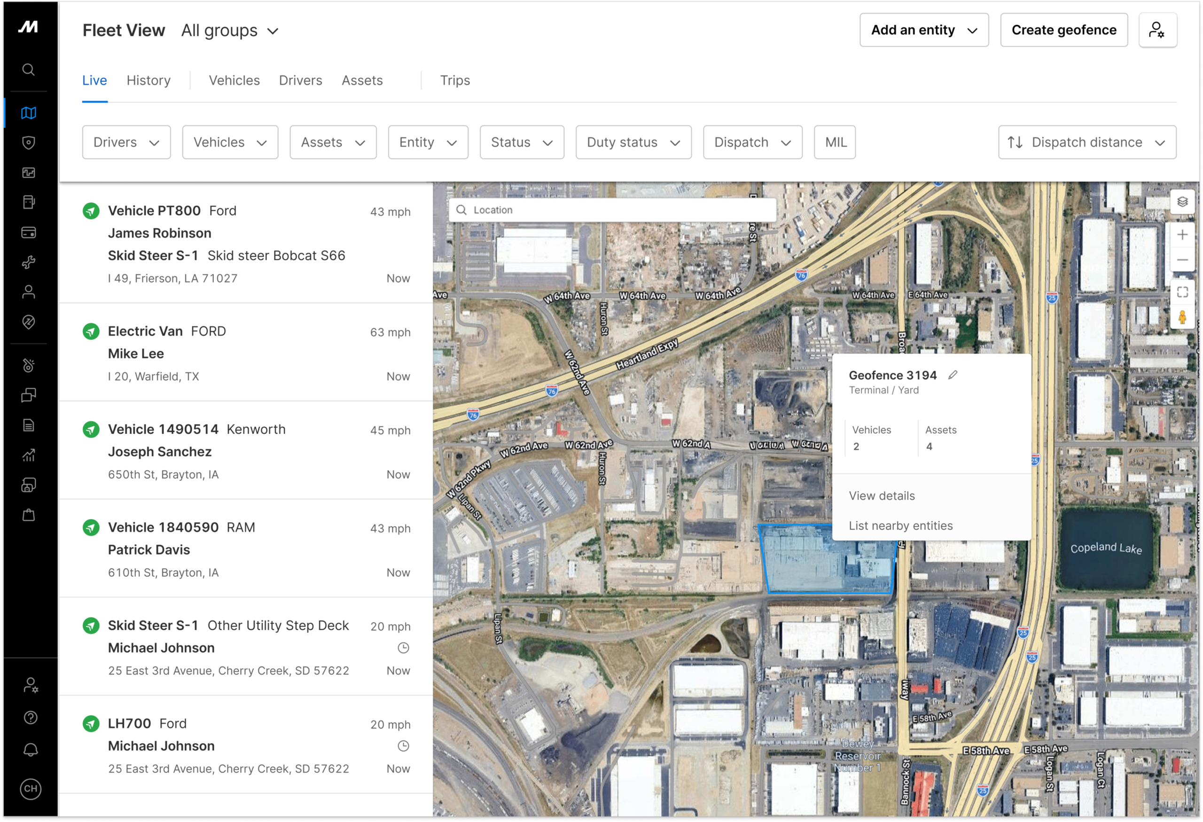
Task: Click the Create geofence button
Action: tap(1064, 30)
